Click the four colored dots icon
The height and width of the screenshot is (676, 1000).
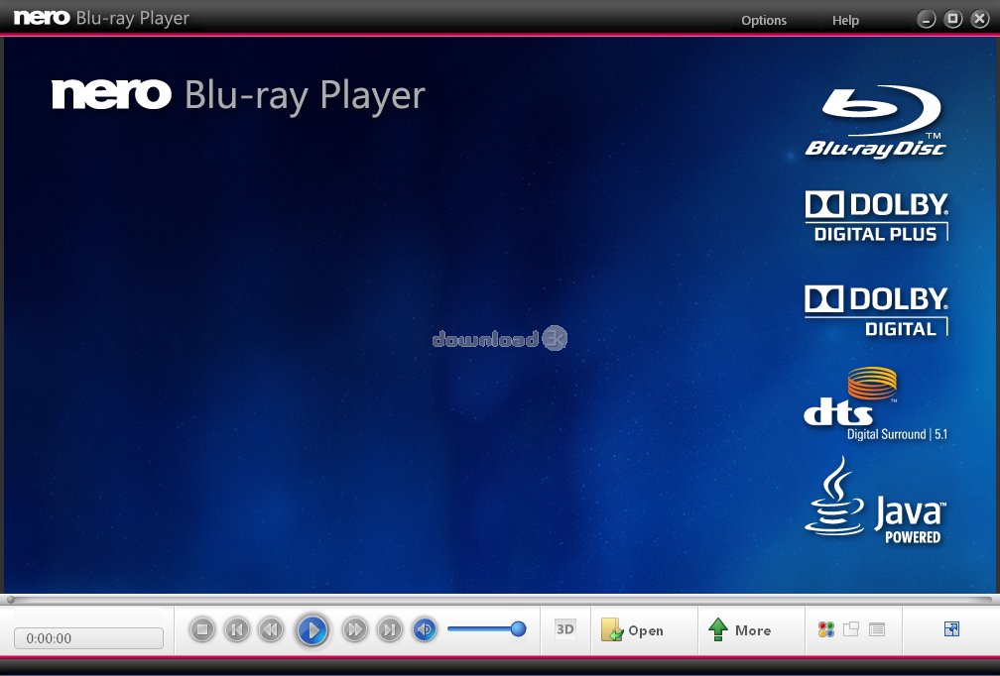(x=825, y=629)
